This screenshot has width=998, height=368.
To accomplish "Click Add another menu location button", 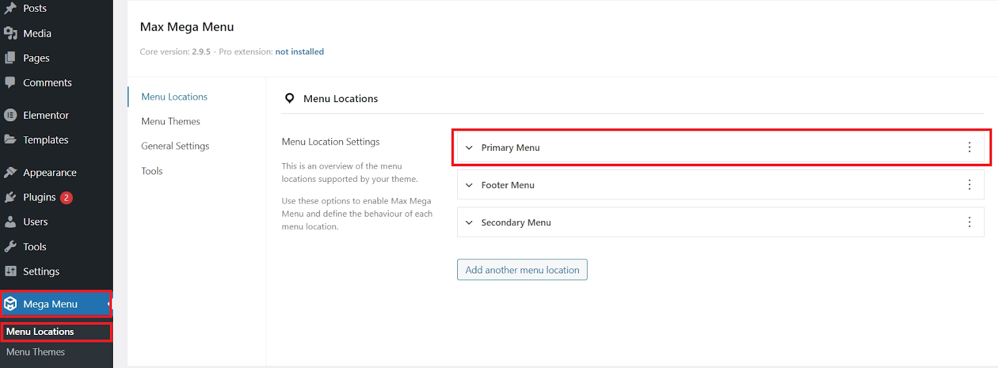I will pos(522,270).
